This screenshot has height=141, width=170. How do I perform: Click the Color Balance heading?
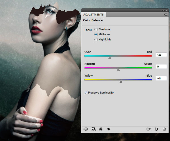pyautogui.click(x=93, y=20)
